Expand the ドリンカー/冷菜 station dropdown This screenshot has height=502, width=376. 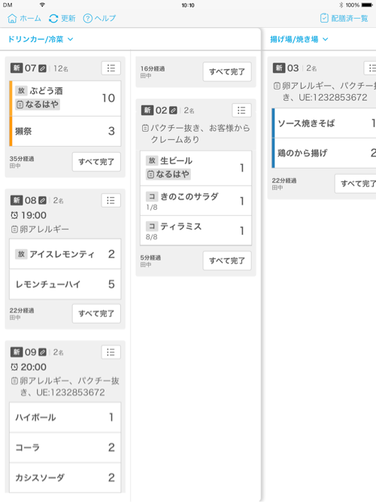(41, 39)
